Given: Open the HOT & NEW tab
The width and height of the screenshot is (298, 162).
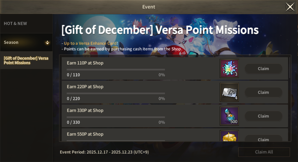Looking at the screenshot, I should 15,23.
